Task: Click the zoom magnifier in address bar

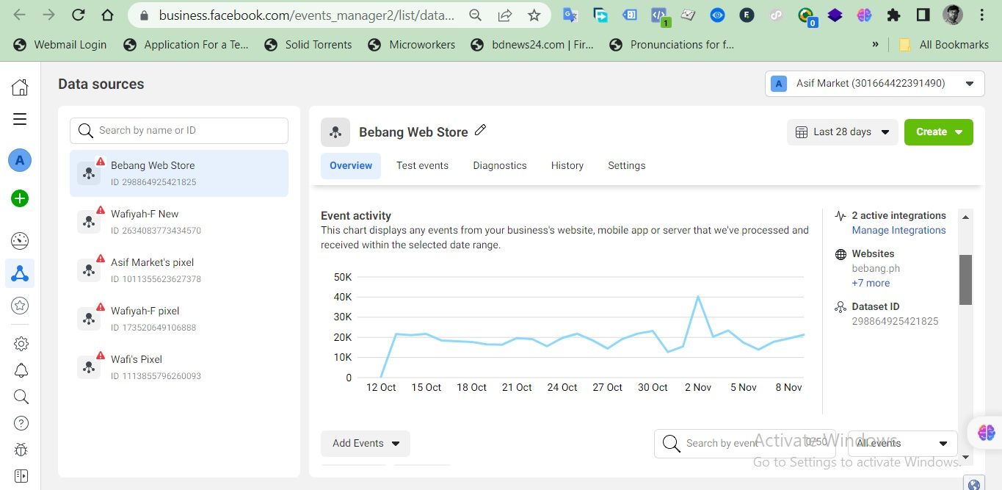Action: [x=476, y=15]
